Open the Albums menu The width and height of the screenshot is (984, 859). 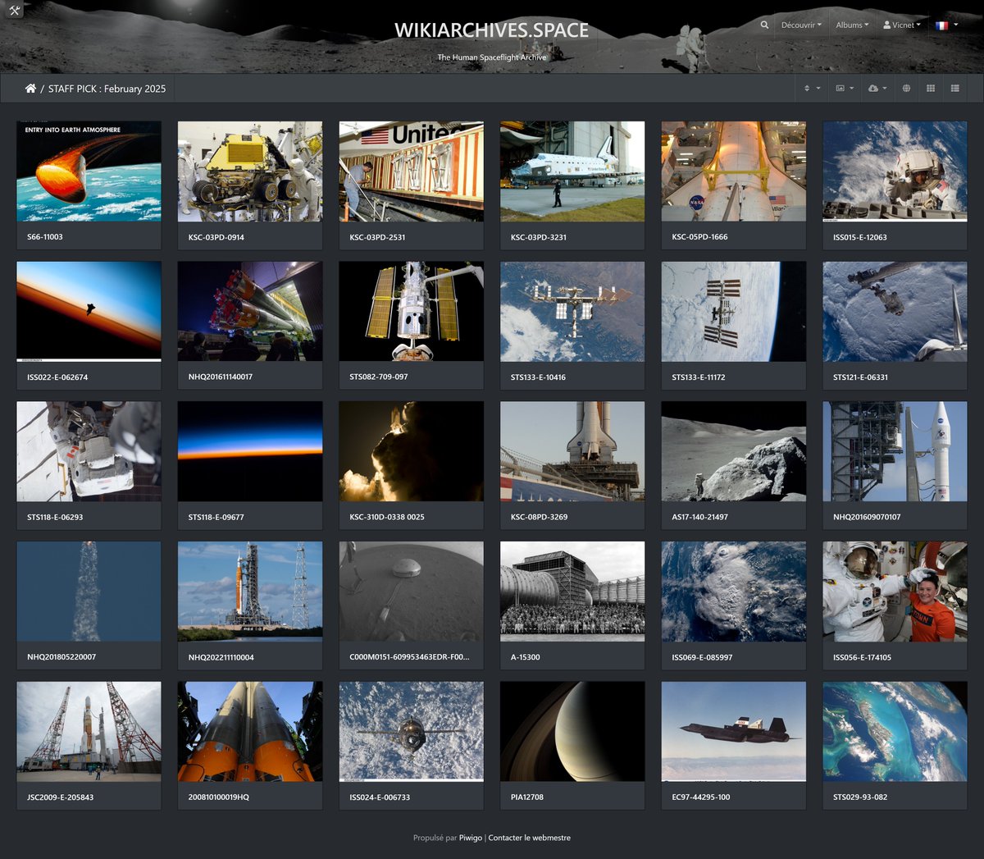(851, 25)
